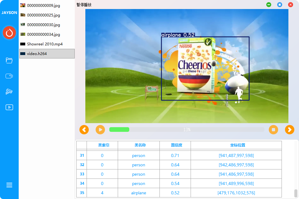Click confidence cell 0.54
The image size is (299, 199).
tap(175, 183)
